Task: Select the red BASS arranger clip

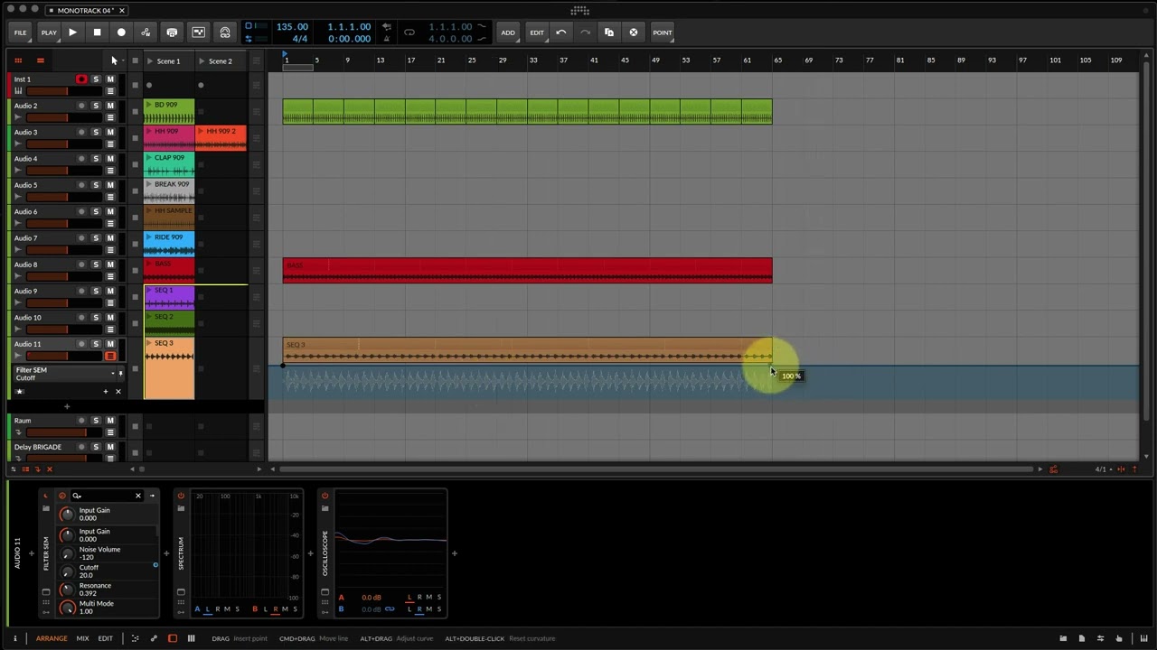Action: click(527, 270)
